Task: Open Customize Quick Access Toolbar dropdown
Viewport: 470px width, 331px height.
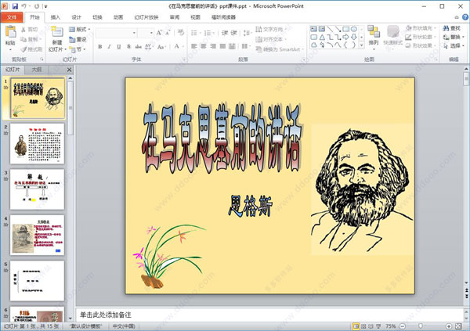Action: coord(46,6)
